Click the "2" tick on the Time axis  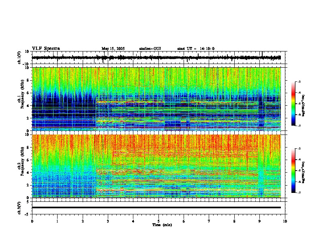(x=83, y=221)
